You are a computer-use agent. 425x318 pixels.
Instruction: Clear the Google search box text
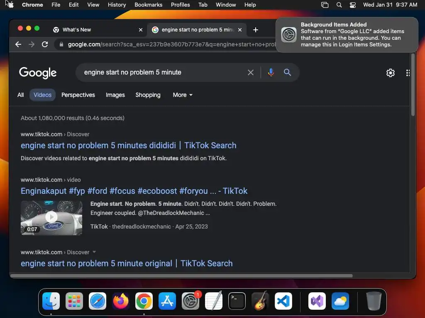[x=251, y=72]
